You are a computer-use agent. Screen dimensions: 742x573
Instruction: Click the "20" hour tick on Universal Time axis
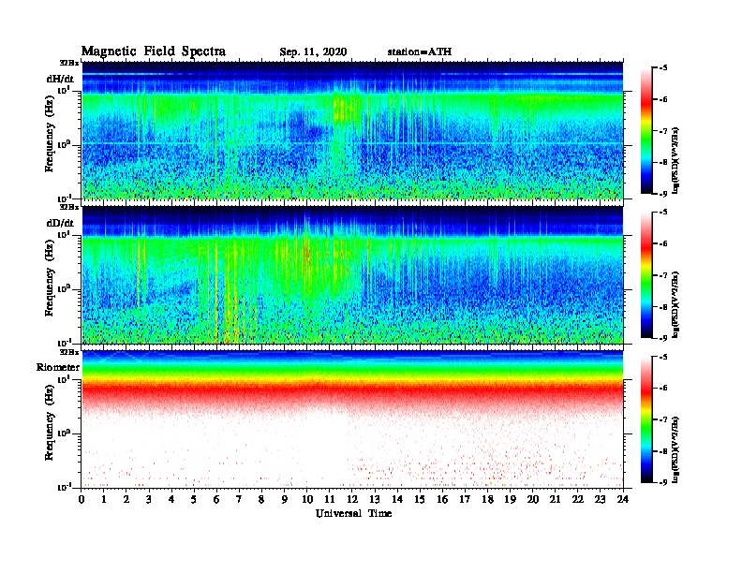(533, 499)
